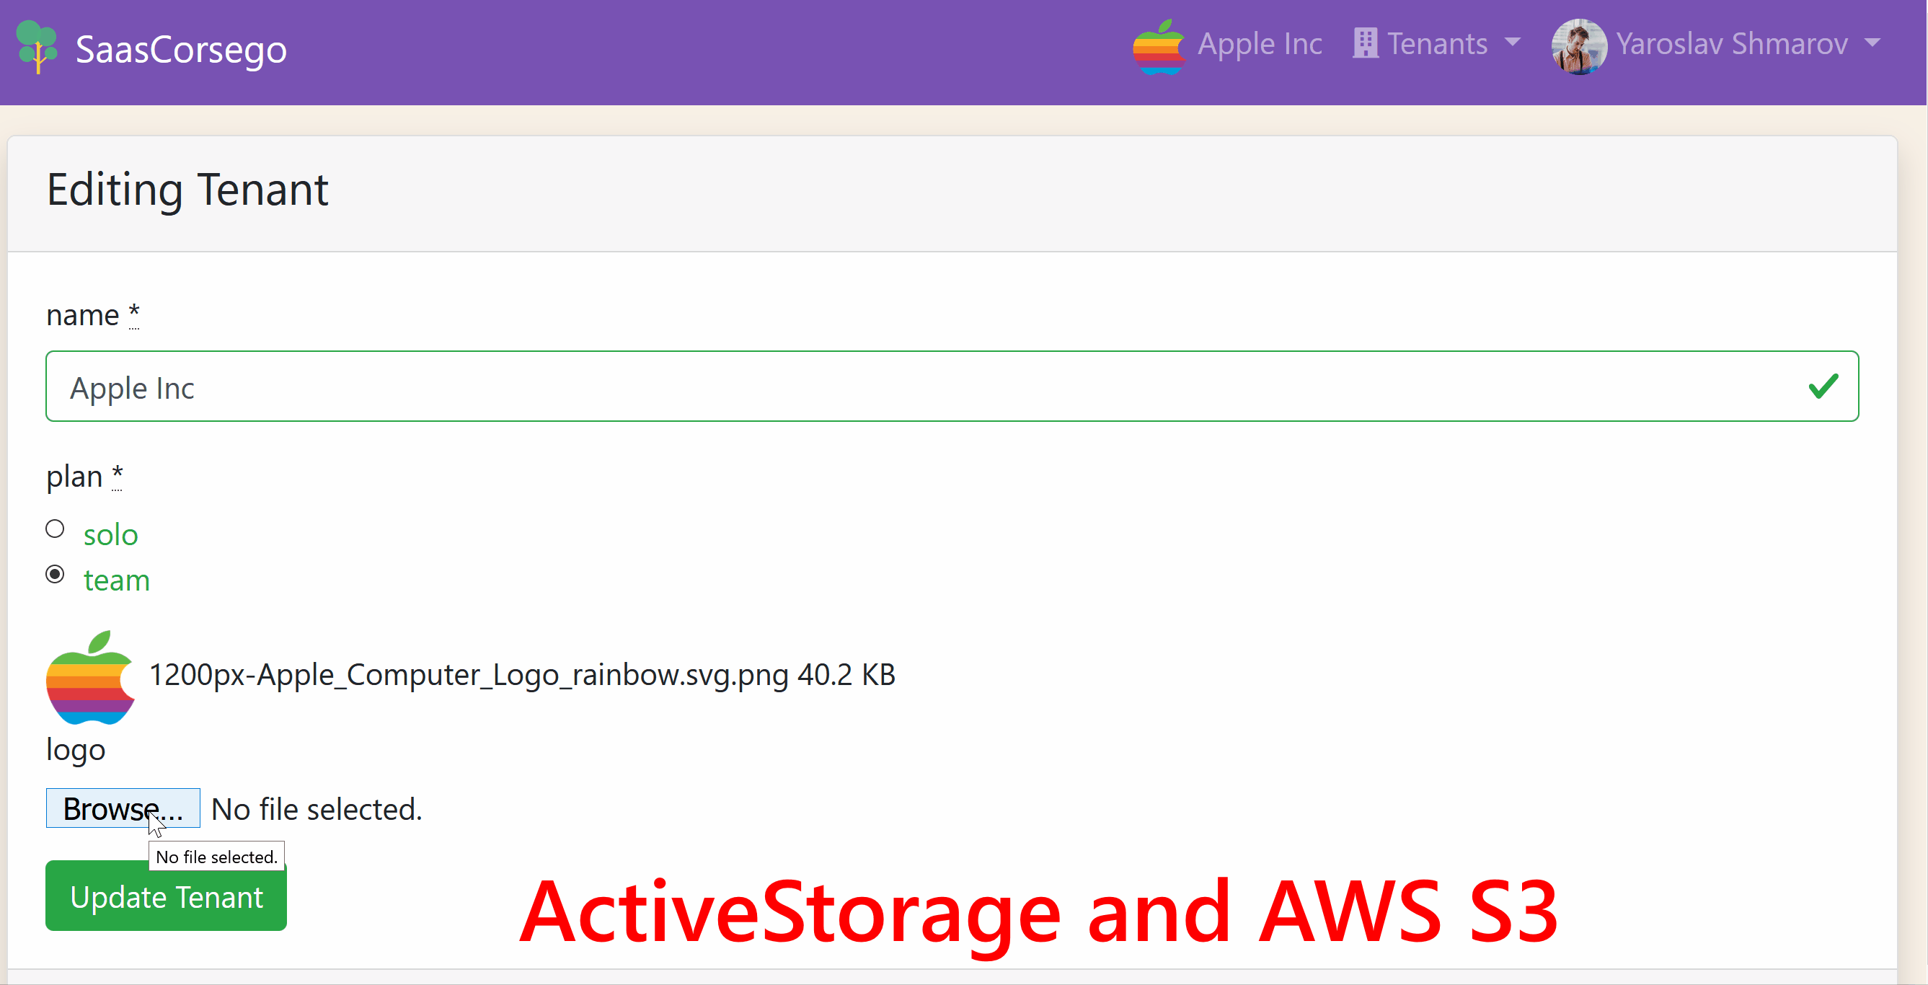Click the green checkmark in name field
Viewport: 1928px width, 985px height.
[x=1823, y=387]
